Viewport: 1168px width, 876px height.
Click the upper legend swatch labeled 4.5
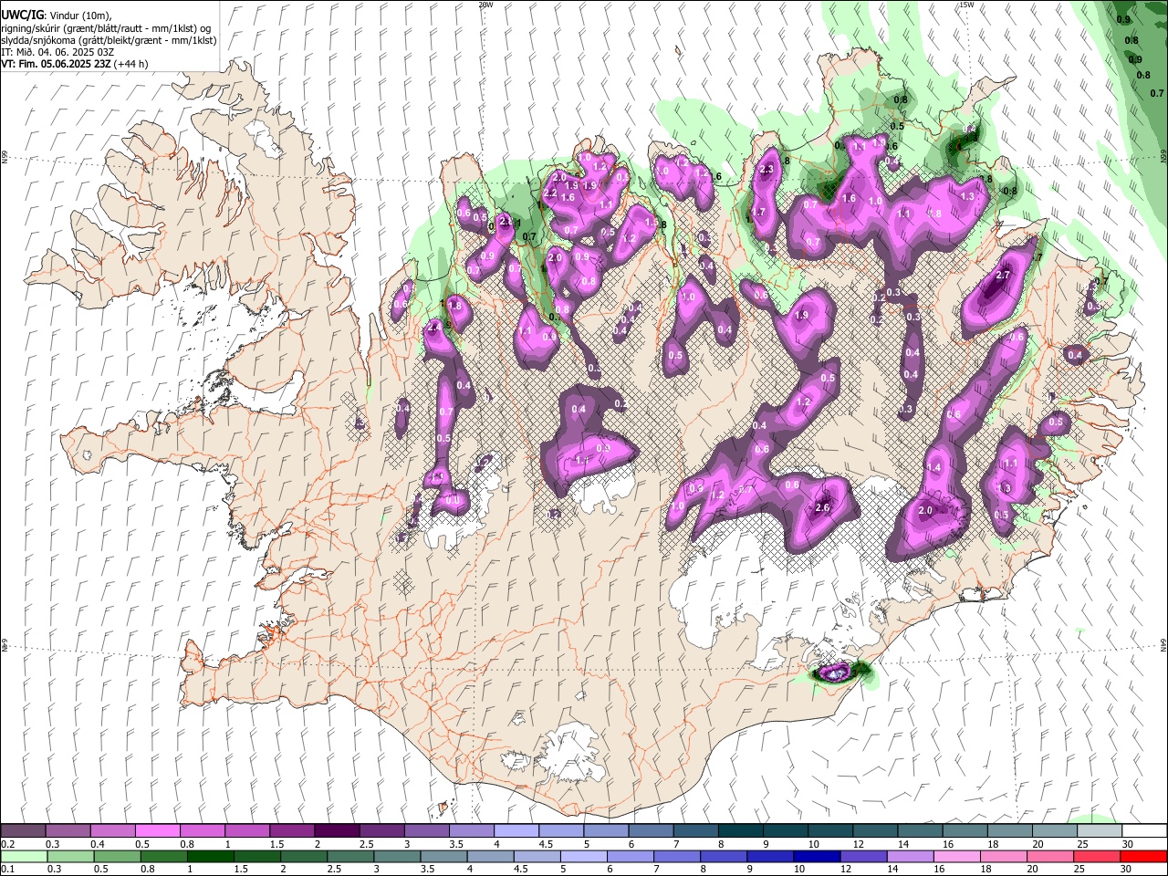pyautogui.click(x=559, y=830)
